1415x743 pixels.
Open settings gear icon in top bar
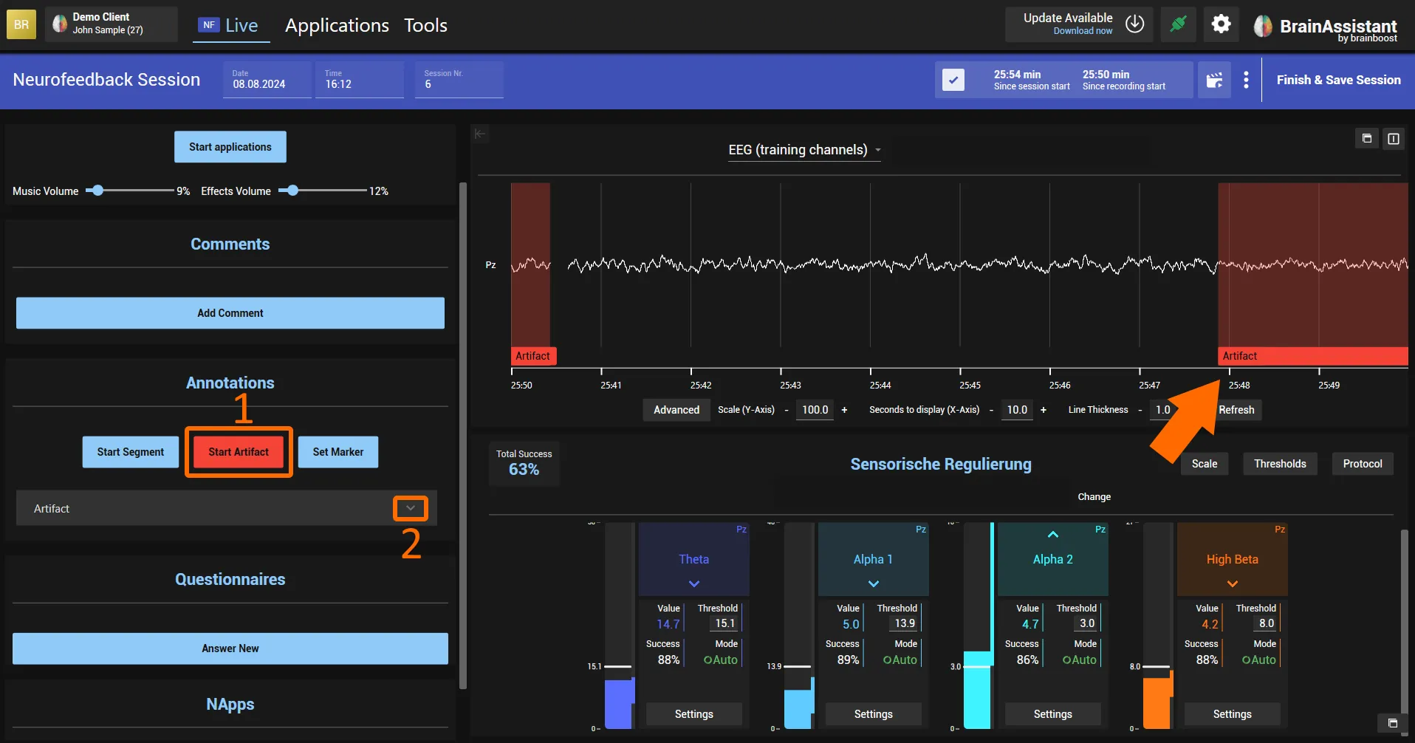(1221, 24)
